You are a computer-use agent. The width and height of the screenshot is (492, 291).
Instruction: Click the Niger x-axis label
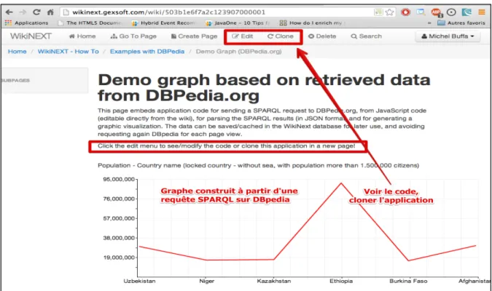(x=207, y=281)
